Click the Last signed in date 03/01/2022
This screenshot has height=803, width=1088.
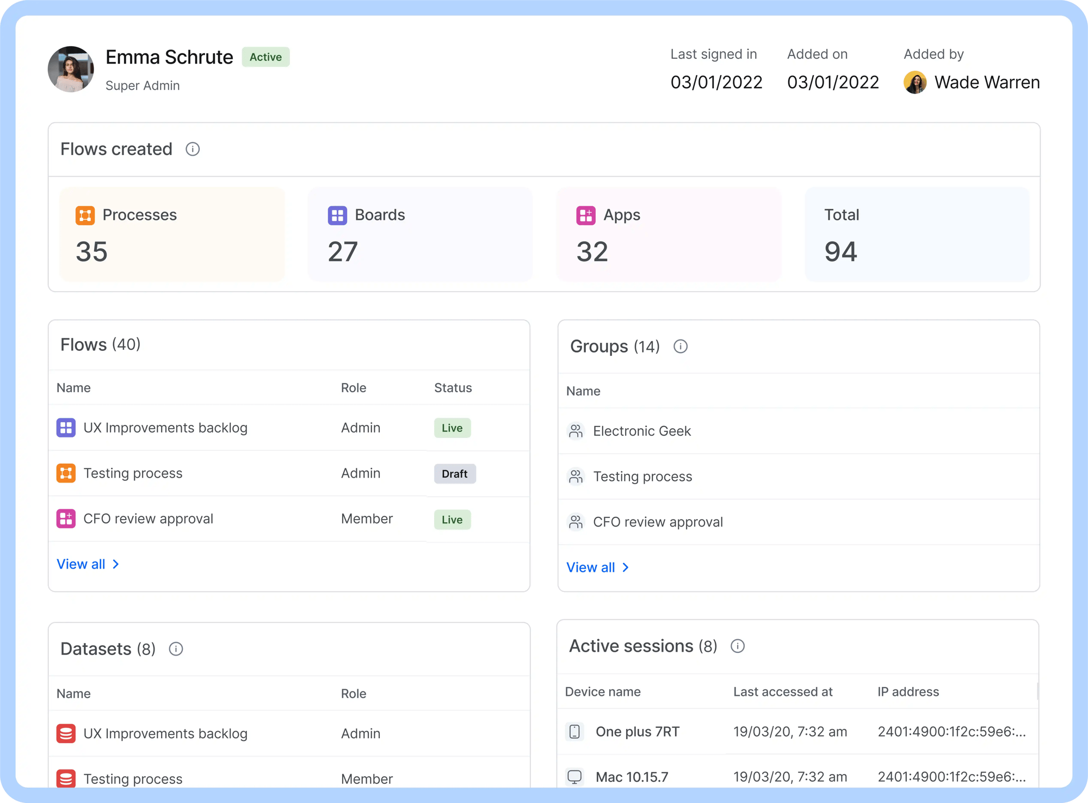click(716, 82)
